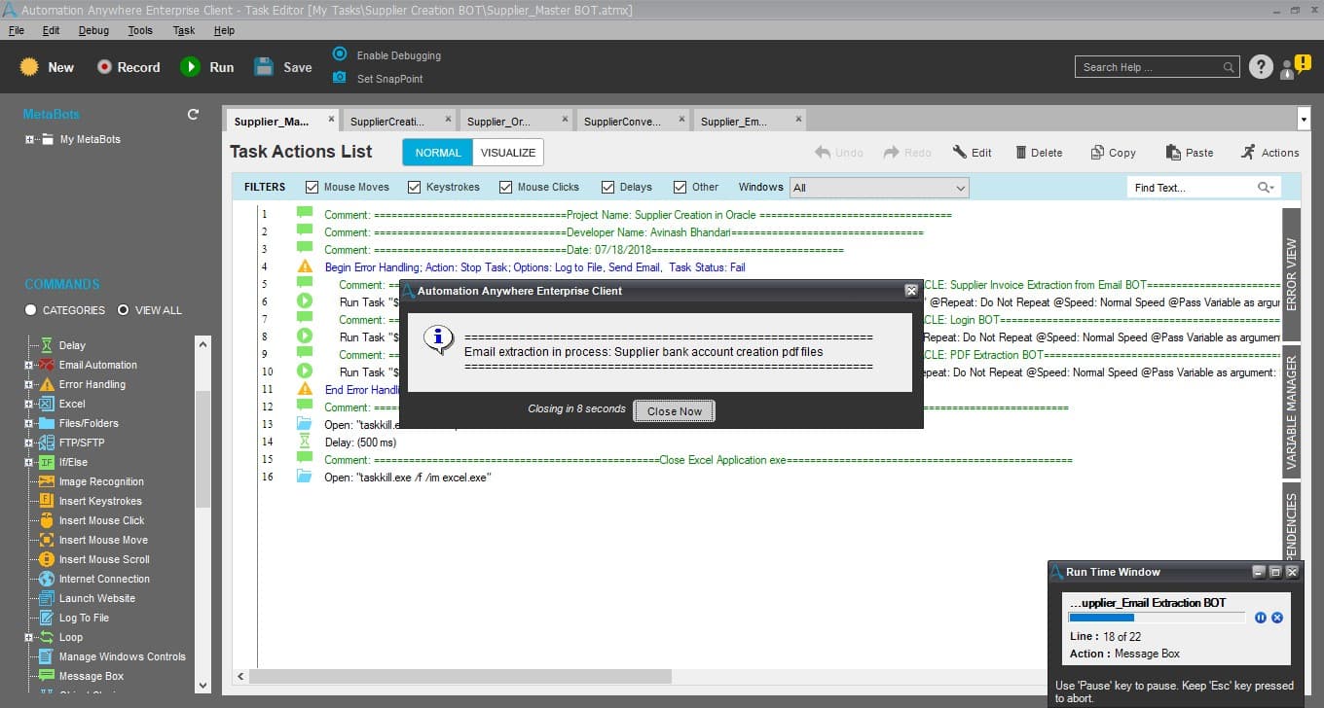Select the Internet Connection globe icon

pos(46,579)
